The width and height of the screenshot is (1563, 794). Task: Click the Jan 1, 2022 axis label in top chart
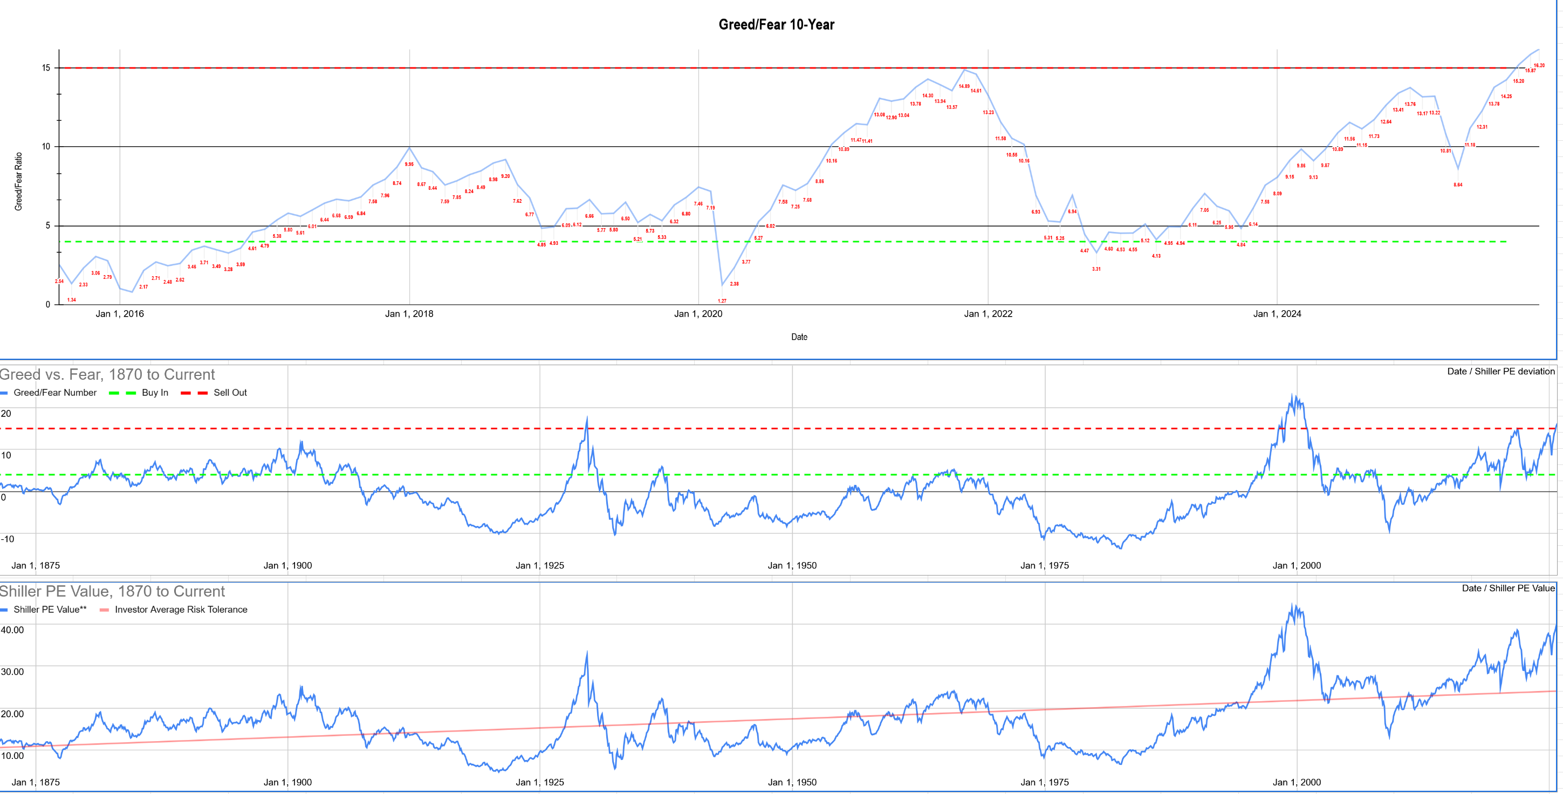pyautogui.click(x=988, y=314)
